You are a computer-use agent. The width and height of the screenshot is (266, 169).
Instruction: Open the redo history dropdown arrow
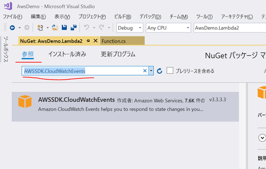[x=109, y=28]
